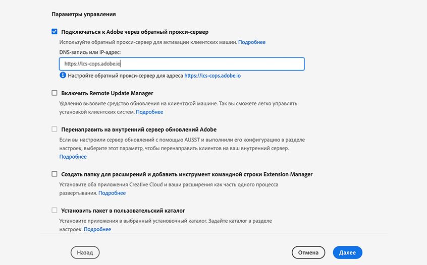Click the "Включить Remote Update Manager" label text

pyautogui.click(x=107, y=93)
